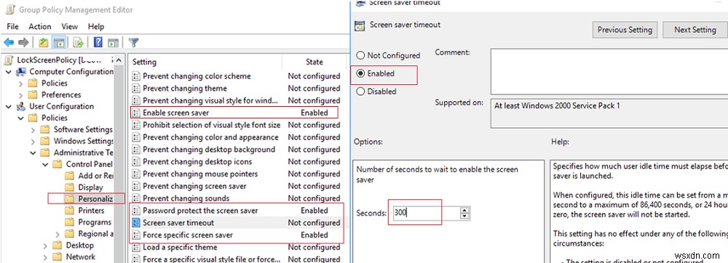This screenshot has width=728, height=263.
Task: Click the Display folder icon in the tree
Action: tap(69, 187)
